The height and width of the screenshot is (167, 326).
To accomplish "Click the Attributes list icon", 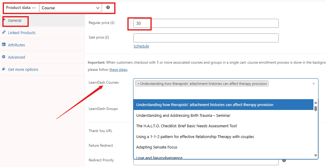I will [x=4, y=45].
